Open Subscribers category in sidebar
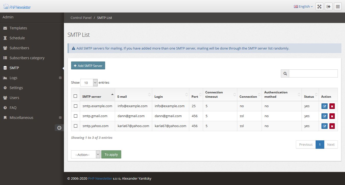The width and height of the screenshot is (345, 185). tap(27, 58)
